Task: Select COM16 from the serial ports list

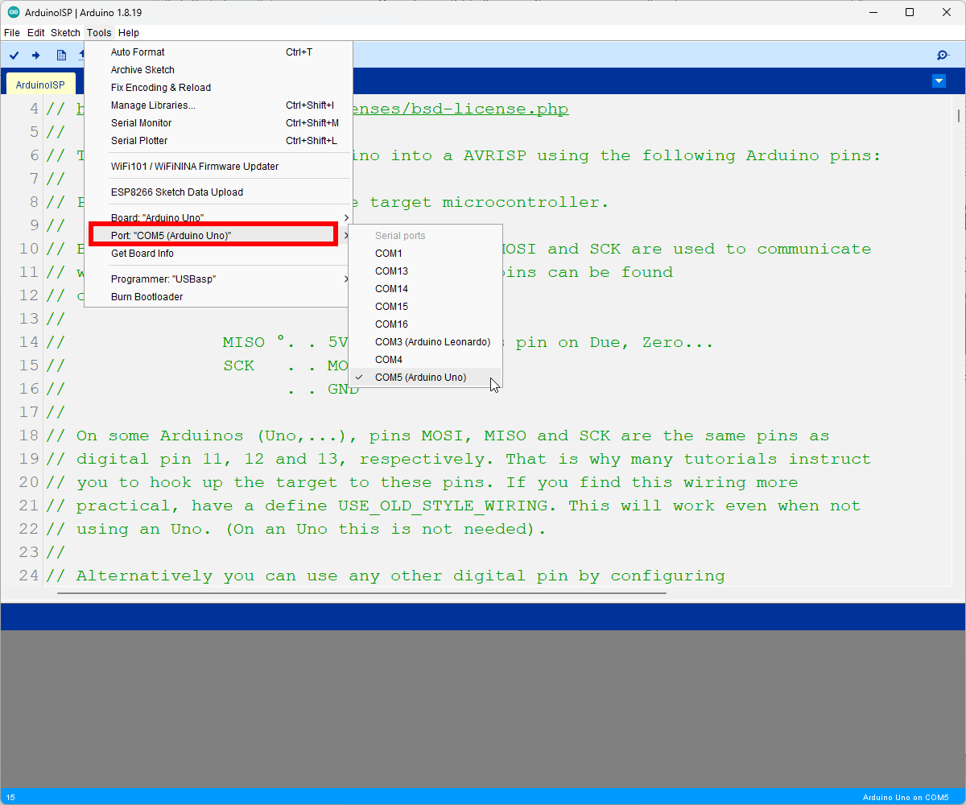Action: coord(391,324)
